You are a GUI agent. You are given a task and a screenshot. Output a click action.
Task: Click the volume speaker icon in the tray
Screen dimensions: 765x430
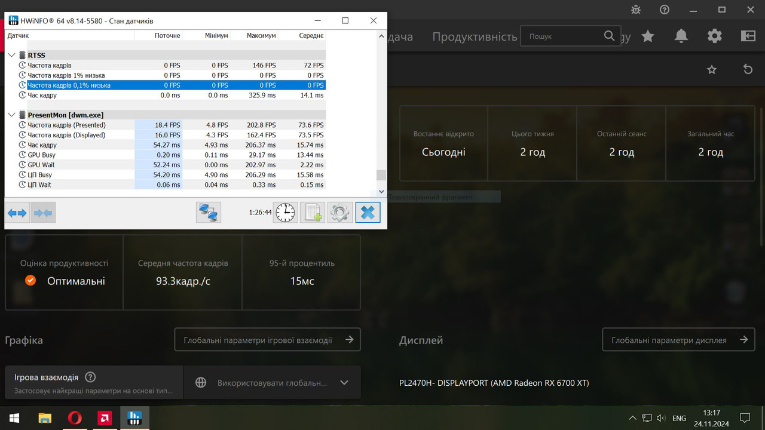tap(661, 418)
